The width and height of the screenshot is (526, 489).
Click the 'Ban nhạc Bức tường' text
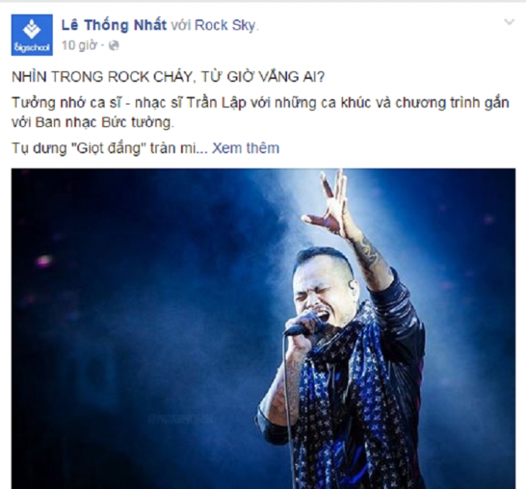[x=103, y=122]
